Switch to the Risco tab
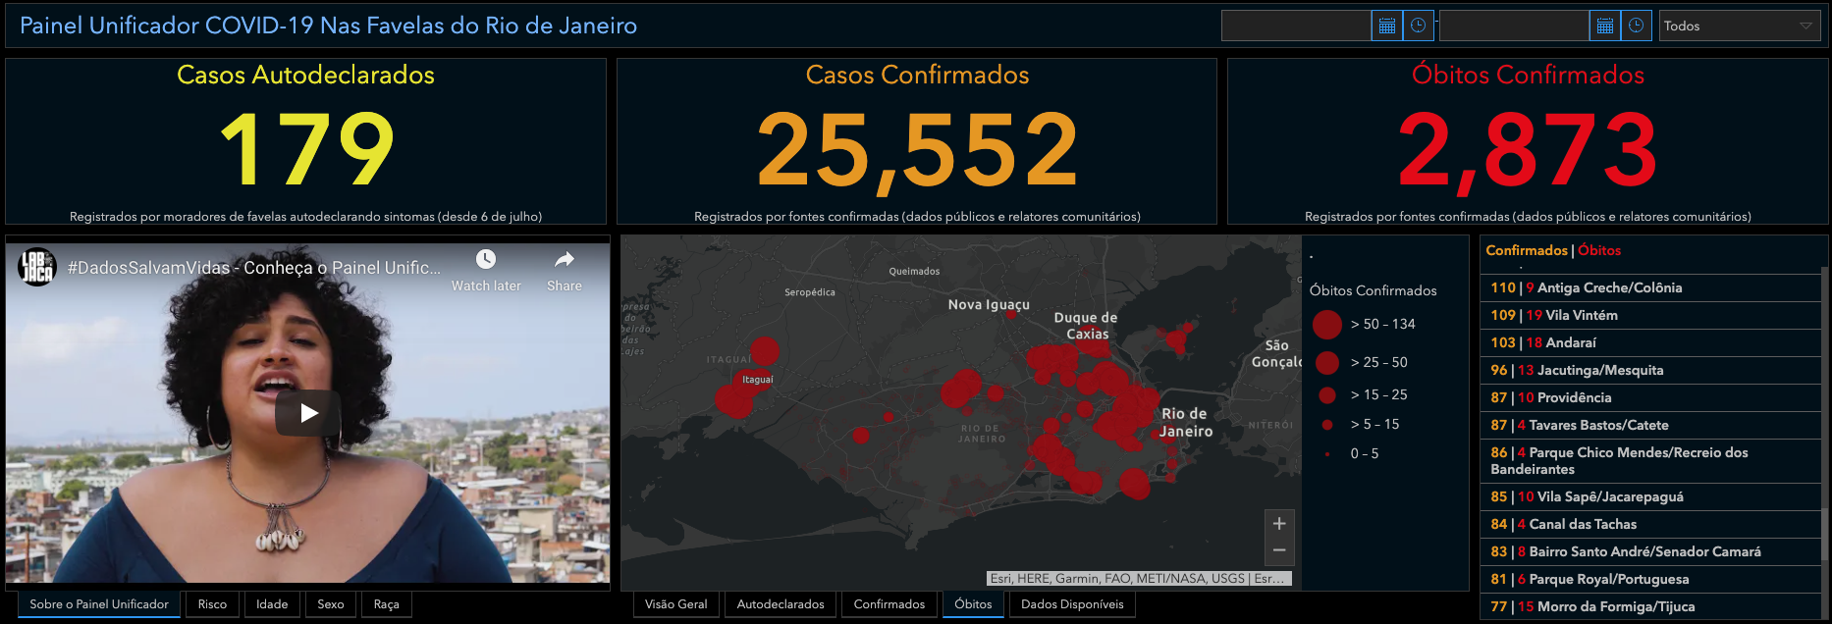Viewport: 1832px width, 624px height. pyautogui.click(x=212, y=604)
